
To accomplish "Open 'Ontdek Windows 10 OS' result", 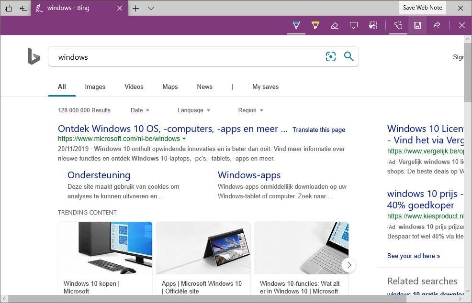I will pyautogui.click(x=173, y=129).
